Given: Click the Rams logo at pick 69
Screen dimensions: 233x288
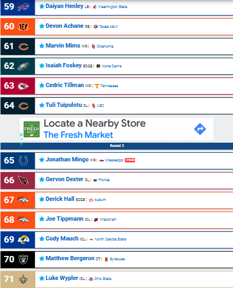Looking at the screenshot, I should coord(23,239).
